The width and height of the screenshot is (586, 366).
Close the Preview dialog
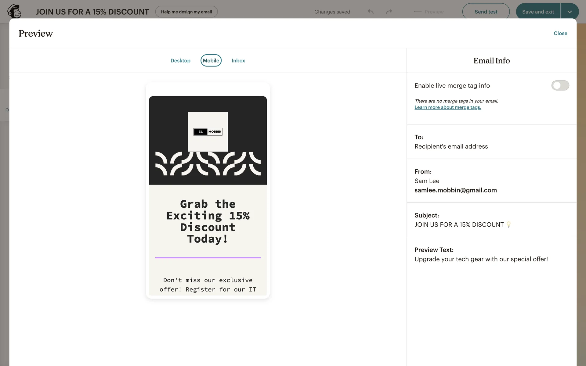560,33
